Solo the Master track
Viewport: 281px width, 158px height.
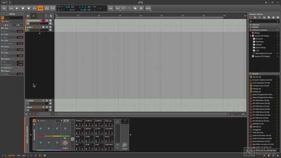[x=47, y=107]
